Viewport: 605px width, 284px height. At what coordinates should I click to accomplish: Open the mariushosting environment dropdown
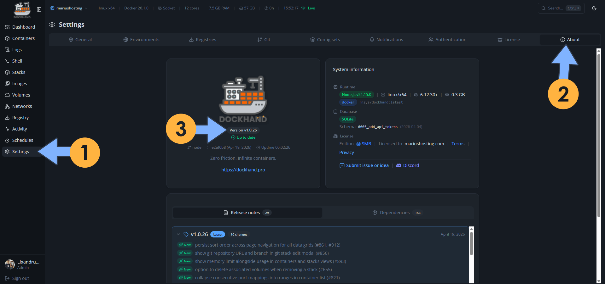69,8
